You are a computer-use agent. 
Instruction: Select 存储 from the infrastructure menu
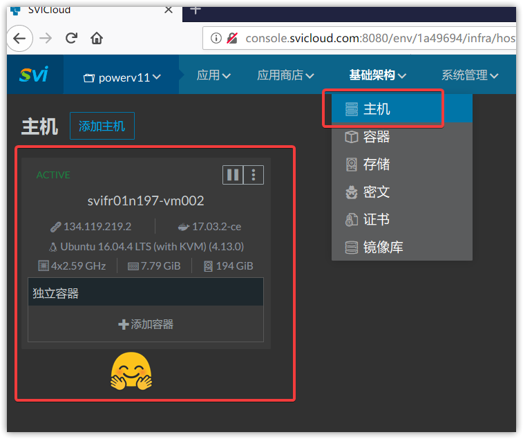[402, 165]
